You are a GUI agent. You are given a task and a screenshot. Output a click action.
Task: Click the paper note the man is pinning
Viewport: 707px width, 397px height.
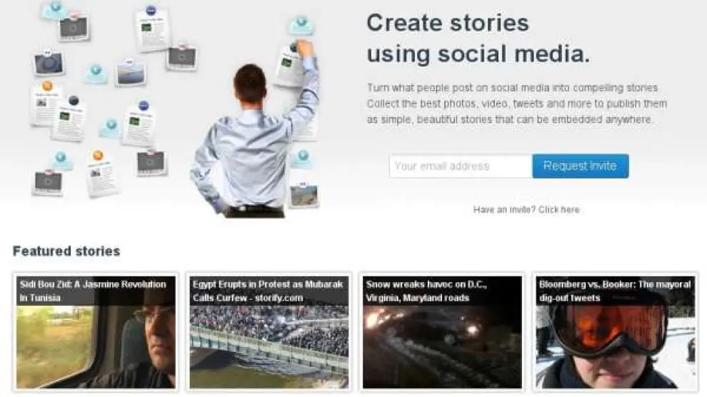(289, 66)
